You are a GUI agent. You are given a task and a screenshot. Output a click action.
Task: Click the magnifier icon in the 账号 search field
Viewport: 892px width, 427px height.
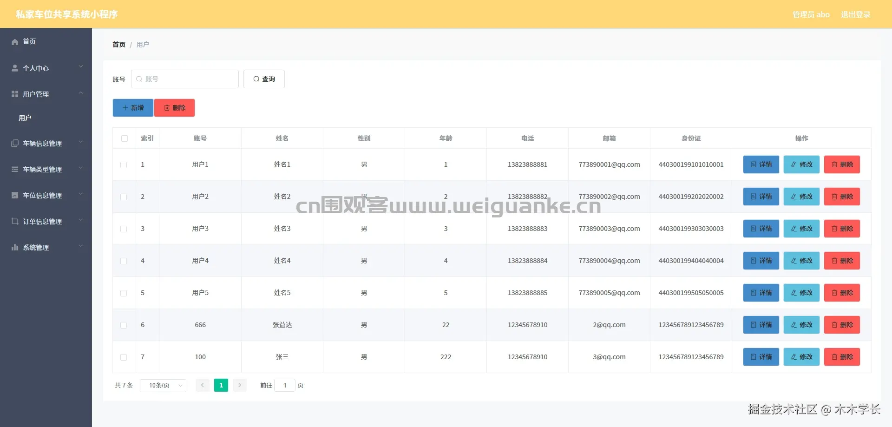point(139,79)
